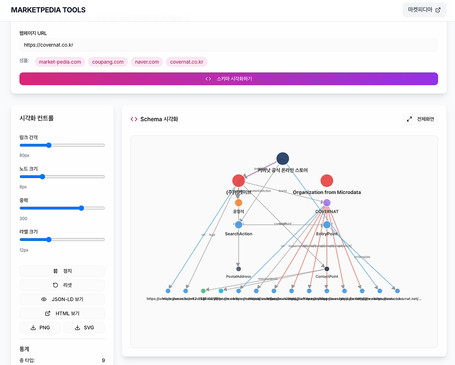
Task: Choose the market-pedia.com sample chip
Action: click(x=60, y=62)
